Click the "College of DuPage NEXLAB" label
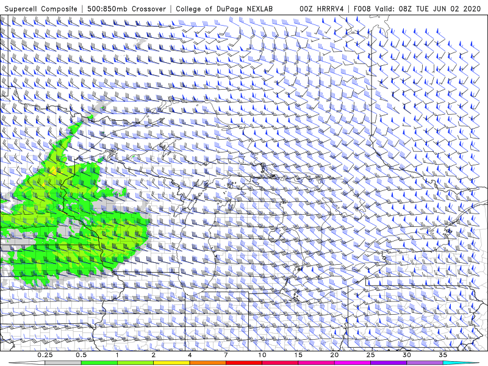 click(x=224, y=9)
